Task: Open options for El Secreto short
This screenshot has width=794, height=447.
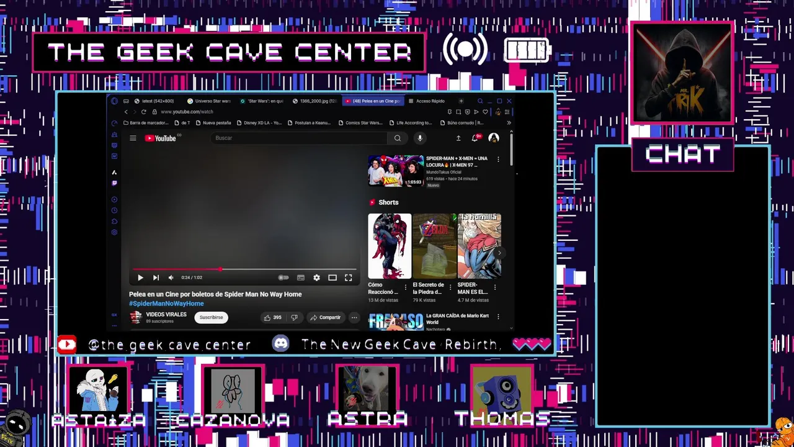Action: [x=450, y=287]
